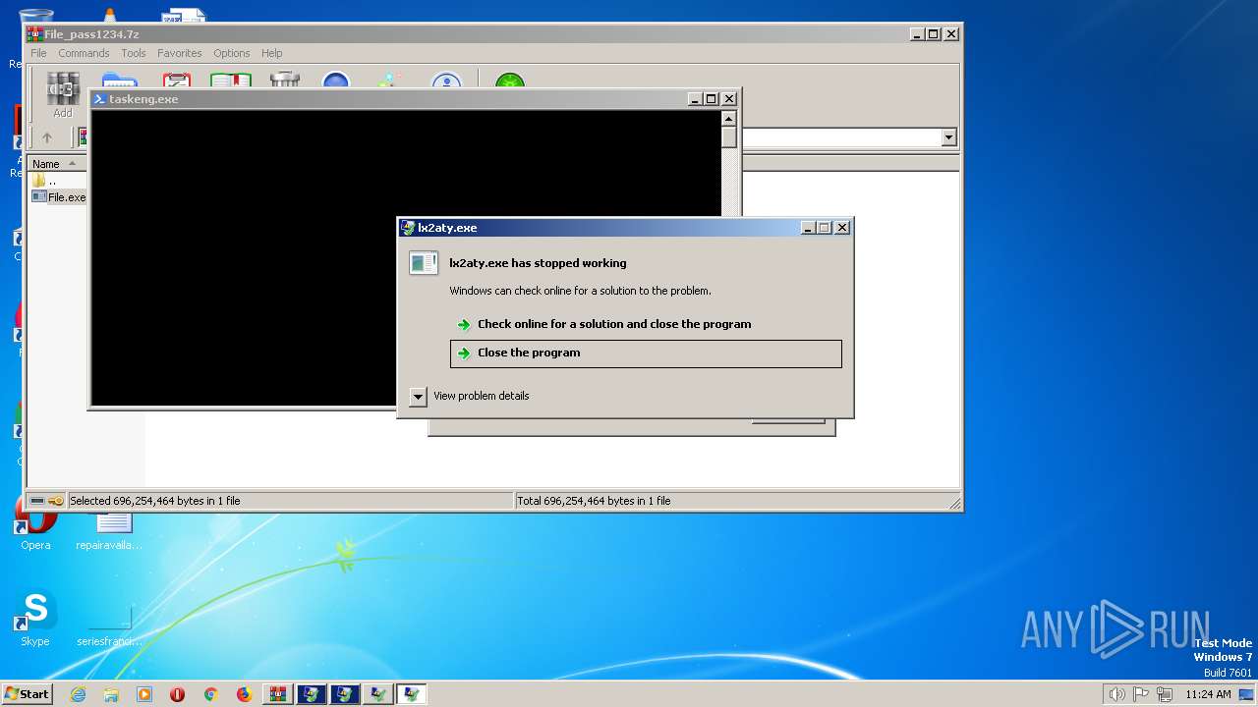This screenshot has height=707, width=1258.
Task: Launch Internet Explorer from taskbar
Action: click(78, 694)
